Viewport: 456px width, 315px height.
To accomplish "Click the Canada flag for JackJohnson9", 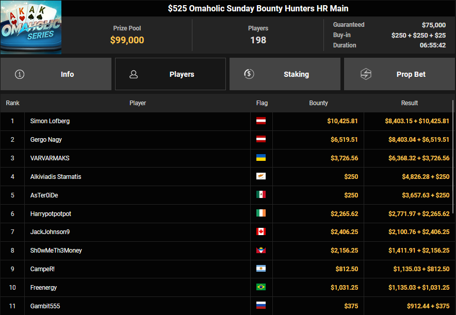I will pos(261,232).
